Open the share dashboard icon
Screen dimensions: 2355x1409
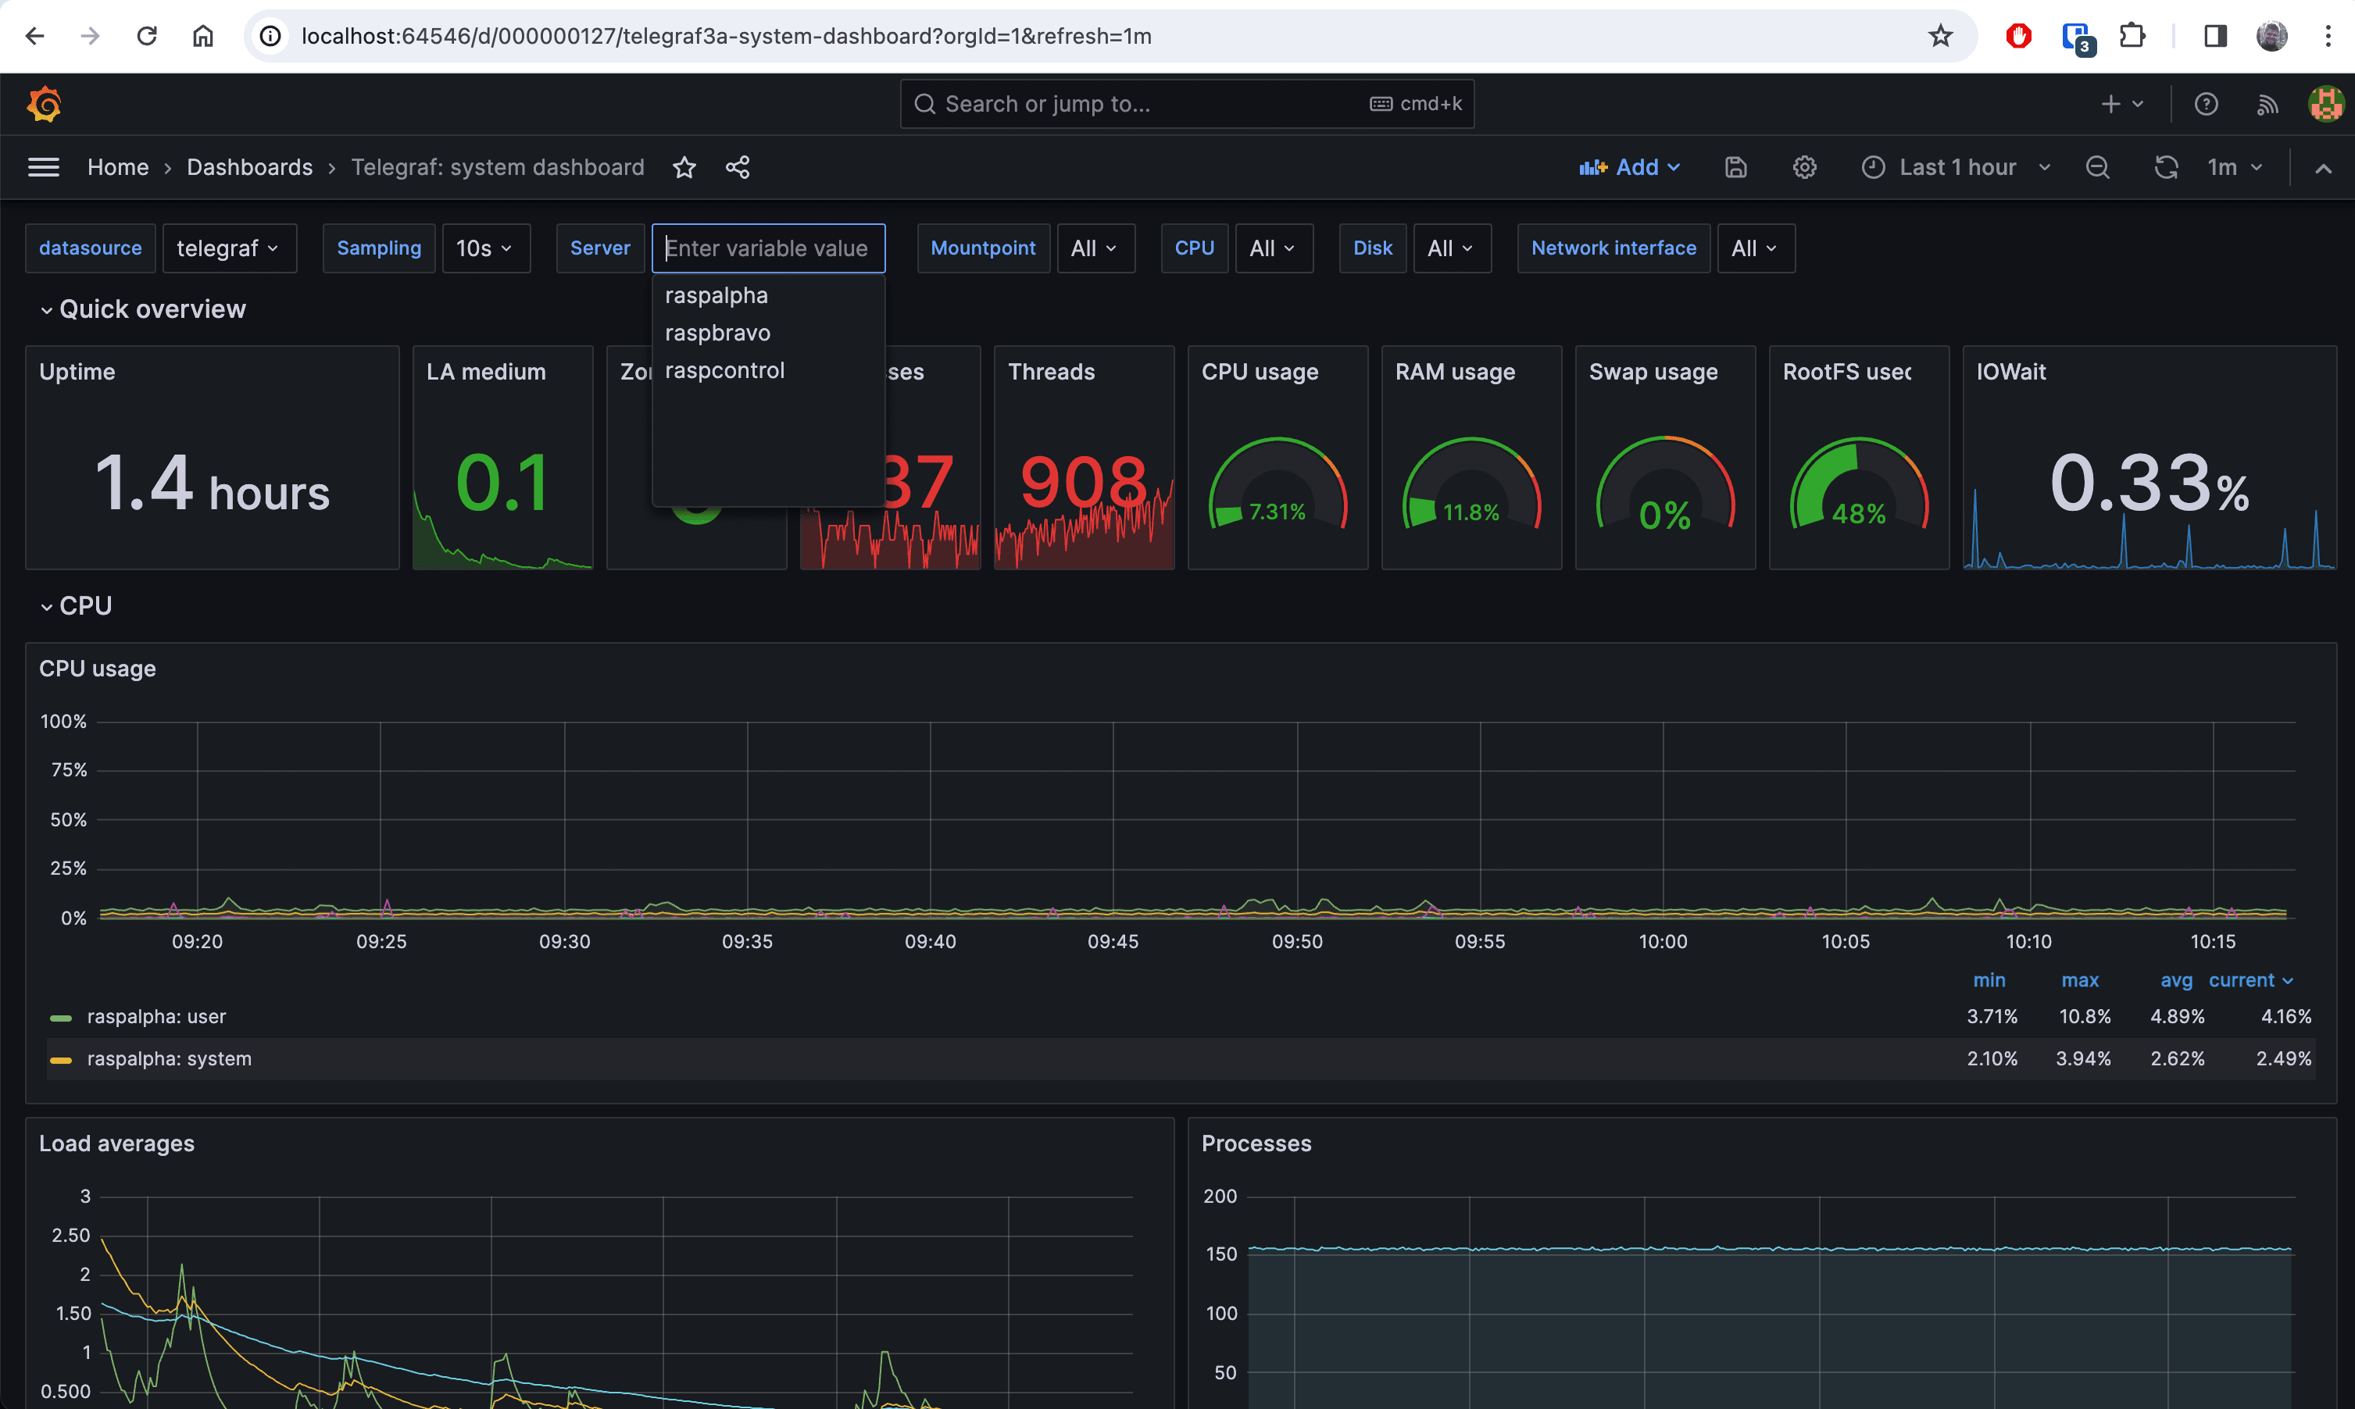coord(738,166)
